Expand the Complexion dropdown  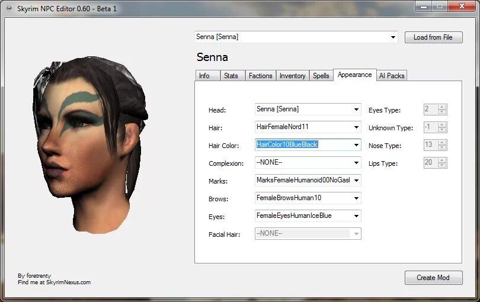click(x=308, y=162)
